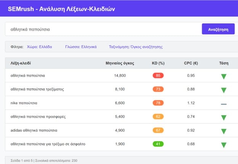Screen dimensions: 238x164
Task: Click the flat trend dash for nike παπούτσια
Action: coord(224,104)
